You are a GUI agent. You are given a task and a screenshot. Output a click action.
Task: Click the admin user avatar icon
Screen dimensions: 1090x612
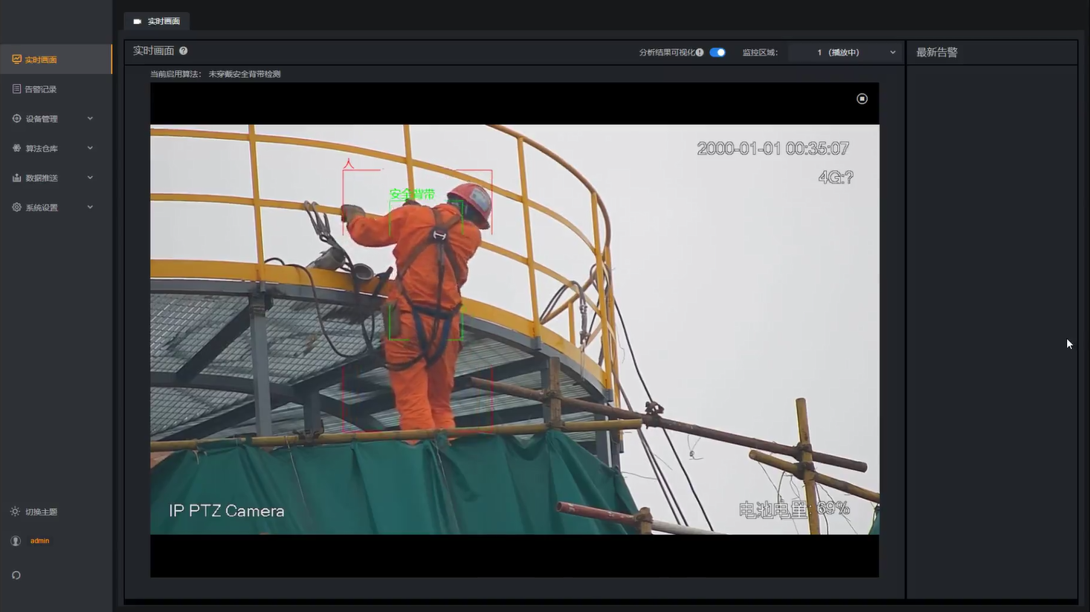pyautogui.click(x=16, y=541)
